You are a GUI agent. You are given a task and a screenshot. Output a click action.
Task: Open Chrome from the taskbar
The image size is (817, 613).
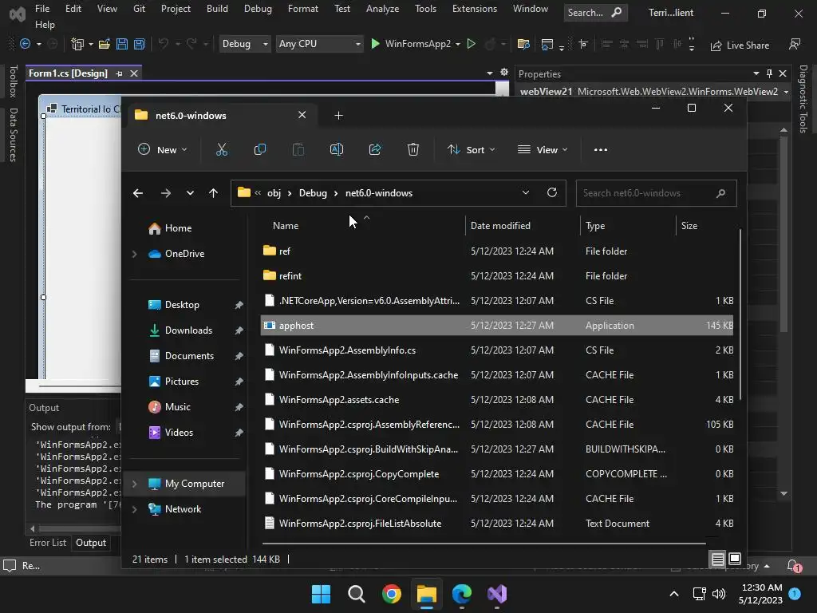point(391,594)
